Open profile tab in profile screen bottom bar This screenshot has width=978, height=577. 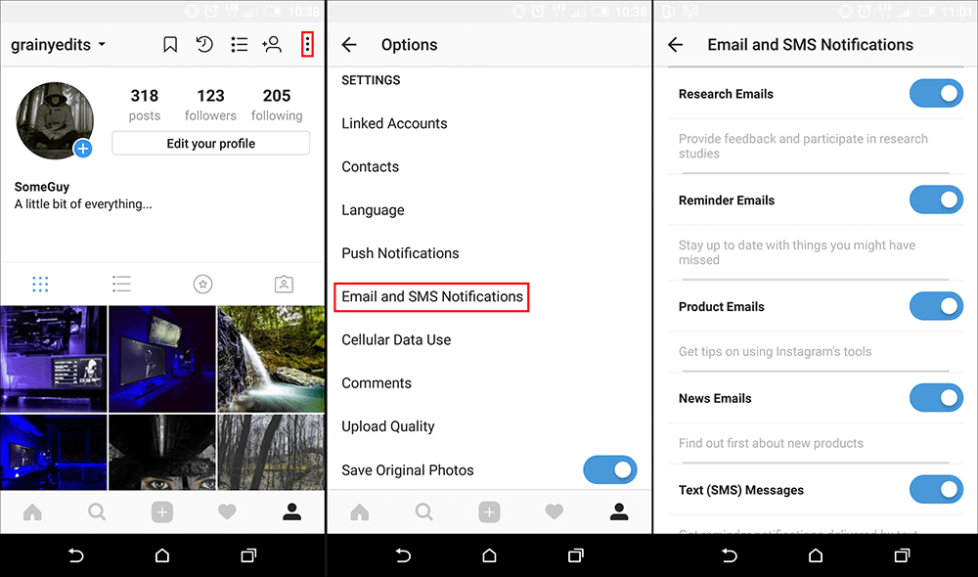click(291, 512)
